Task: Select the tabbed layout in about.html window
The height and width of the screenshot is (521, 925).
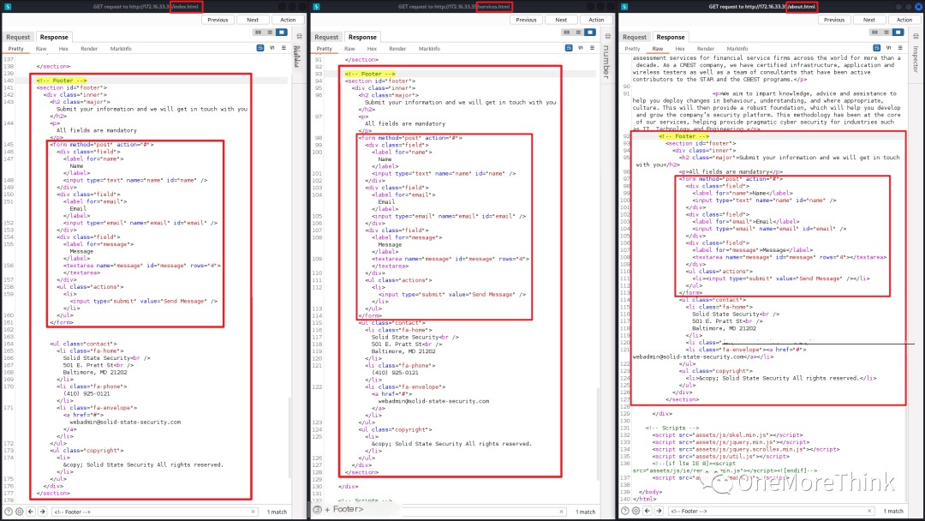Action: pos(898,33)
